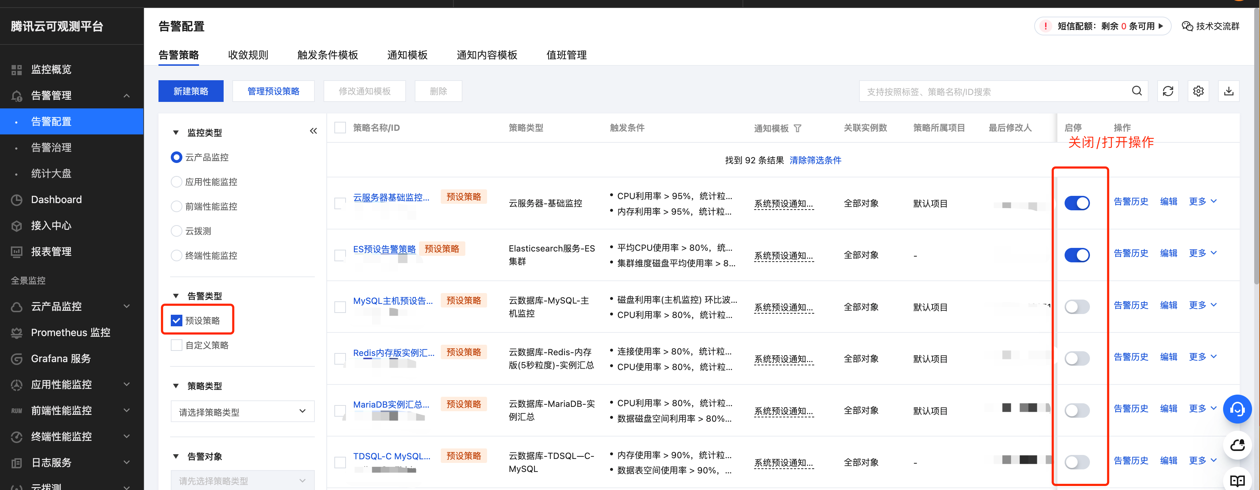Download the policy list

click(1228, 91)
